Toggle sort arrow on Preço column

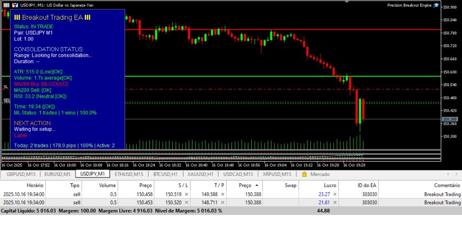point(257,186)
